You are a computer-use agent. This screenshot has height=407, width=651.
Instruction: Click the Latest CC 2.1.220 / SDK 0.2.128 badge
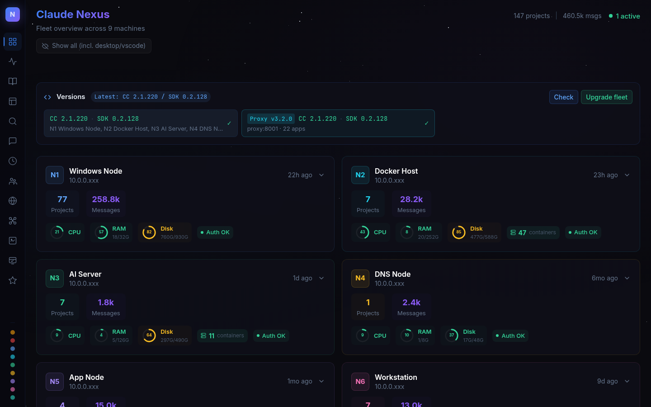[x=151, y=97]
